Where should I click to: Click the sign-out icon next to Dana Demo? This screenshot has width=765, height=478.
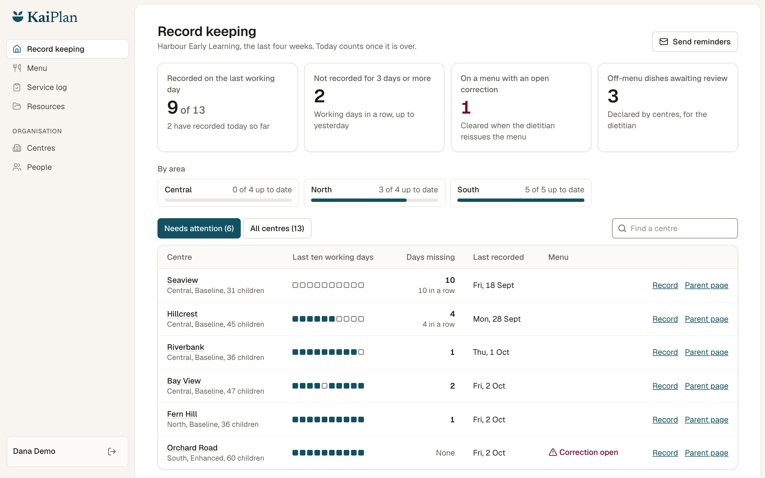point(112,452)
